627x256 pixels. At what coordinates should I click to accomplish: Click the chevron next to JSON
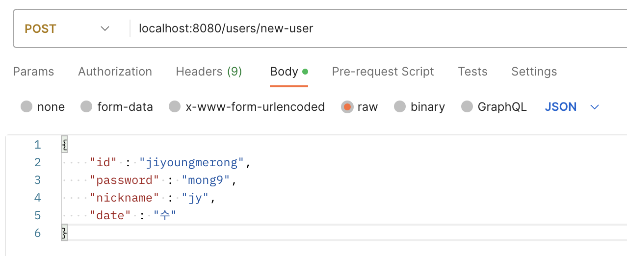pos(595,107)
